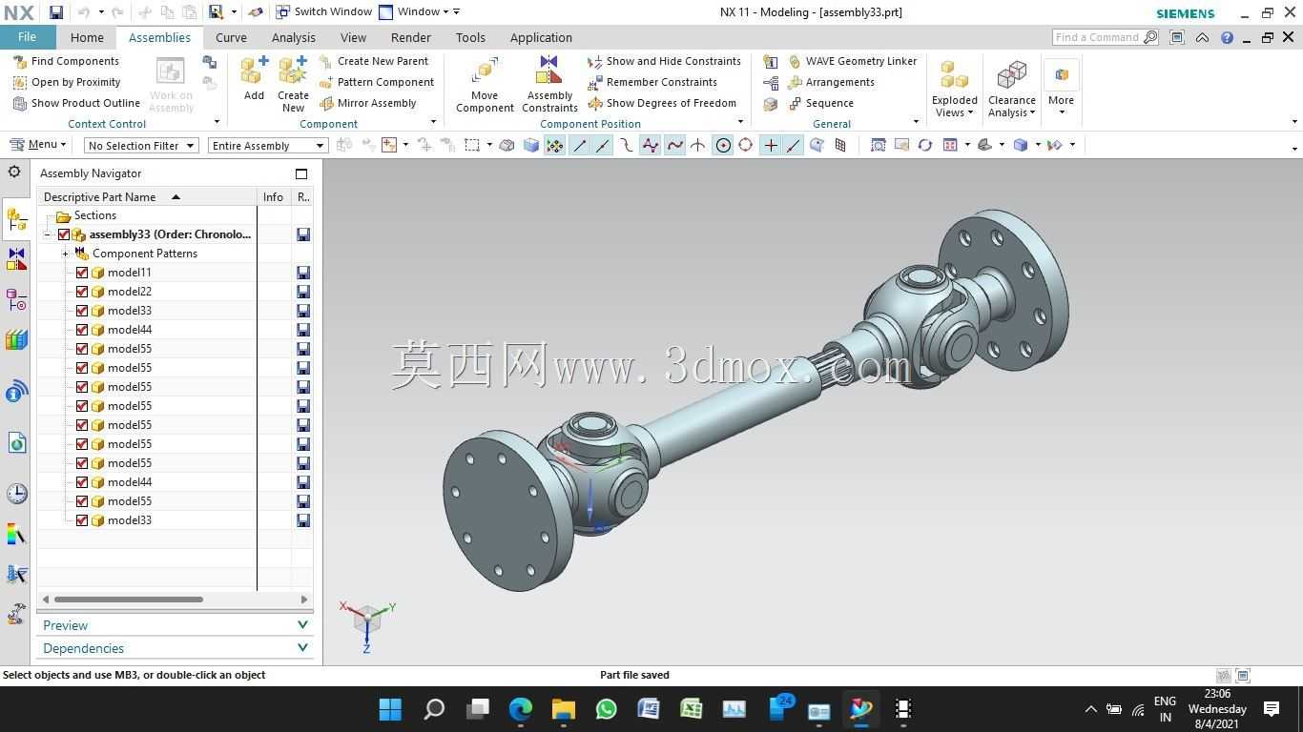Switch to the View tab
This screenshot has width=1303, height=732.
(x=353, y=37)
